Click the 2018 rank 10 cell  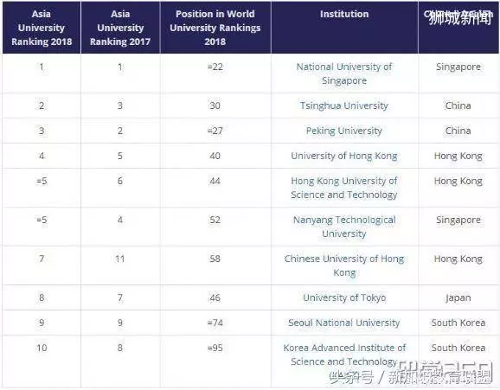coord(42,348)
